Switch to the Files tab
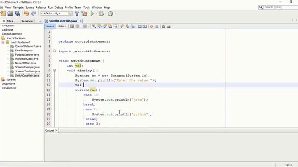Screen dimensions: 298x167 [10, 21]
